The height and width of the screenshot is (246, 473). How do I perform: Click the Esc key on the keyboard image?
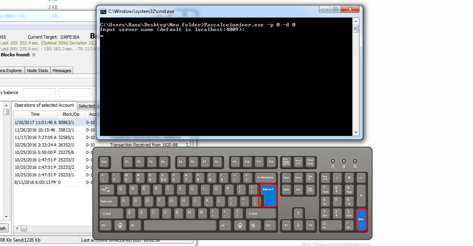click(x=104, y=162)
